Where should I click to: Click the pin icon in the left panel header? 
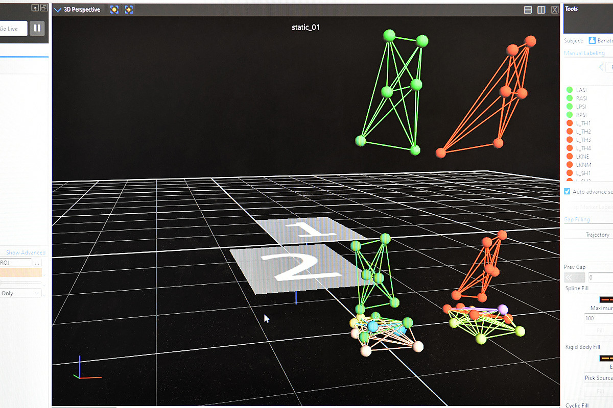click(x=35, y=8)
